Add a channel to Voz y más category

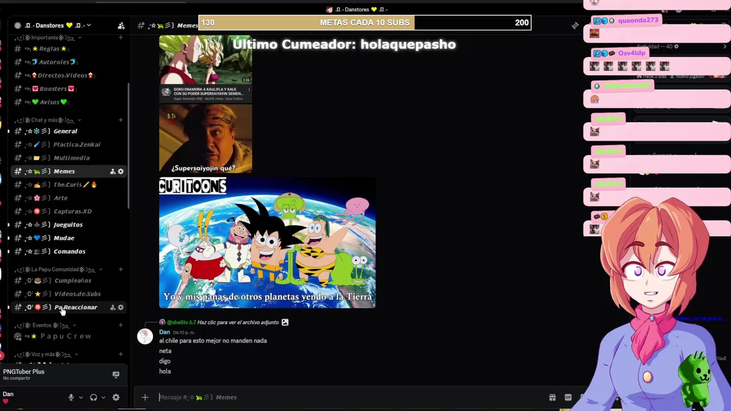(121, 354)
